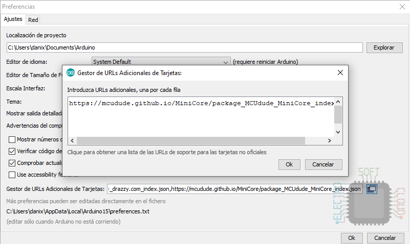
Task: Click the vertical scrollbar thumb in text area
Action: click(x=338, y=115)
